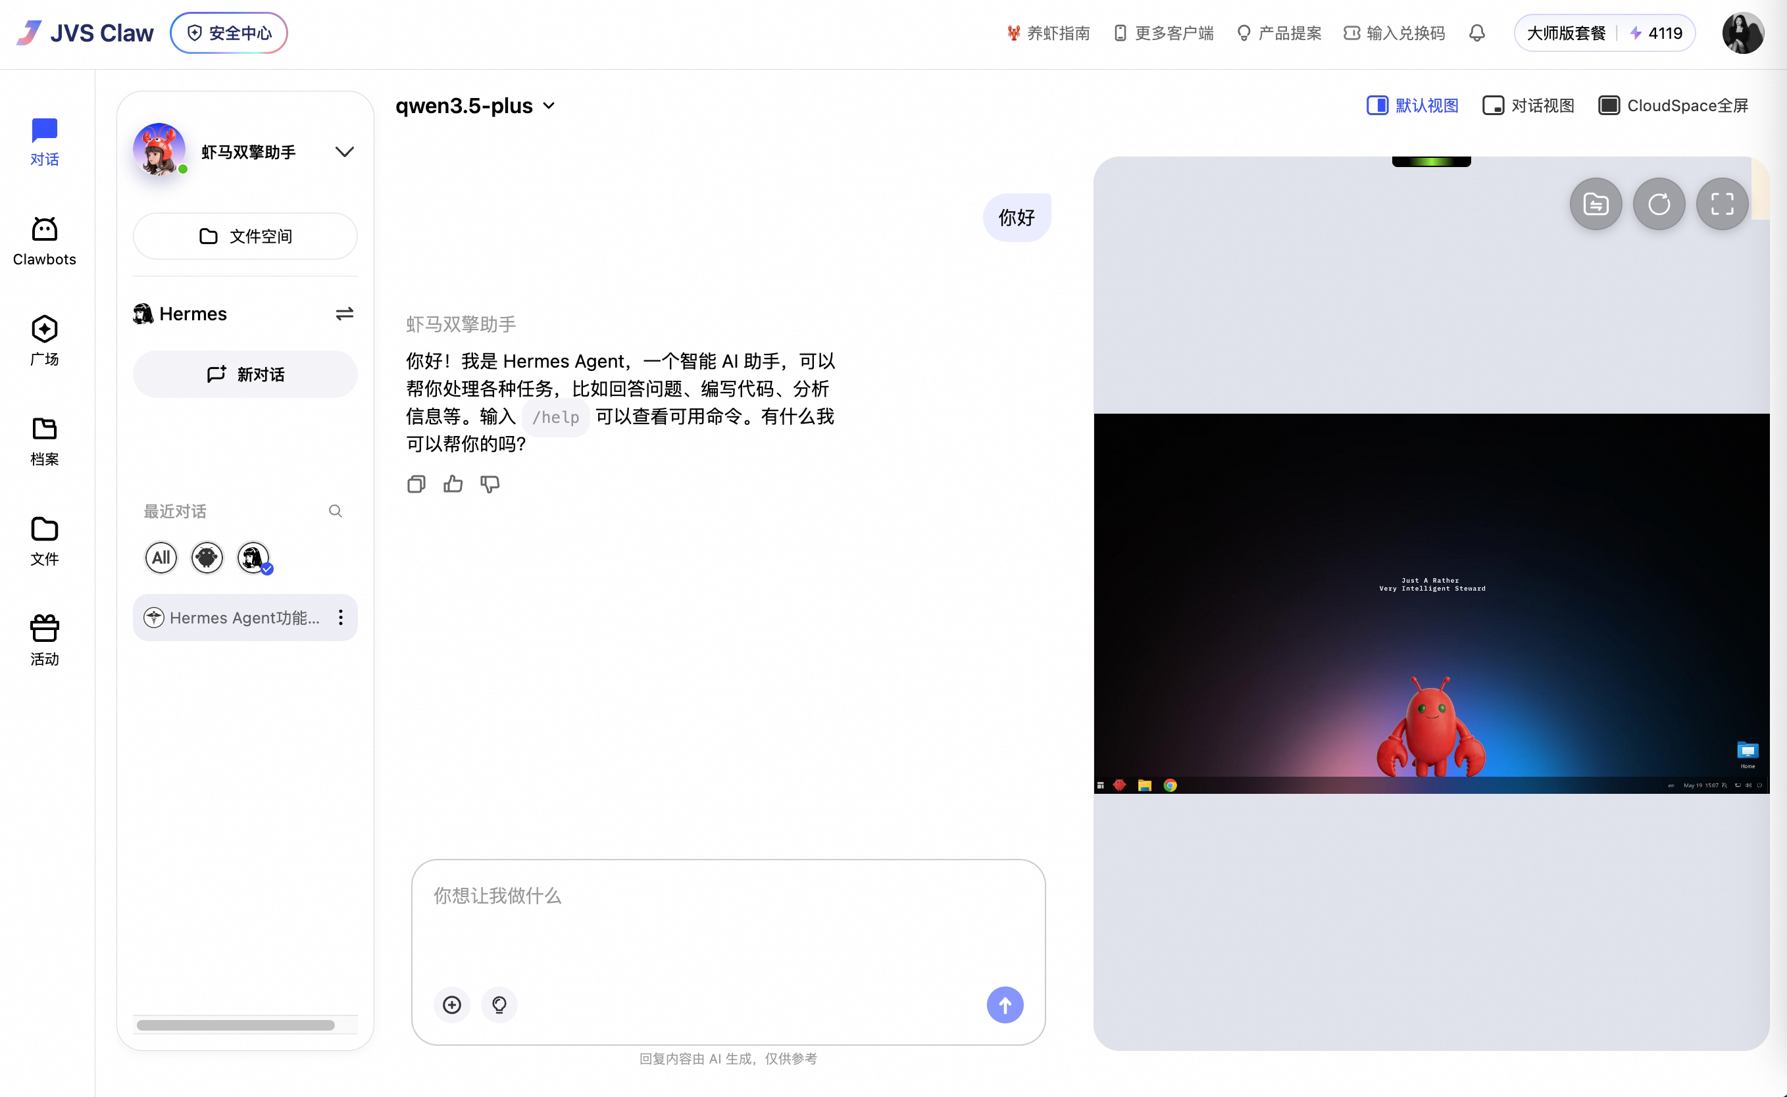Screen dimensions: 1787x1097
Task: Click the 虾马双擎助手 sender name above reply
Action: point(461,324)
